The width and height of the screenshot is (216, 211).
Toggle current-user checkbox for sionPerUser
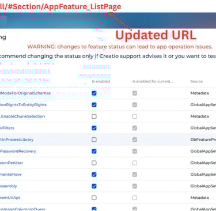(135, 163)
